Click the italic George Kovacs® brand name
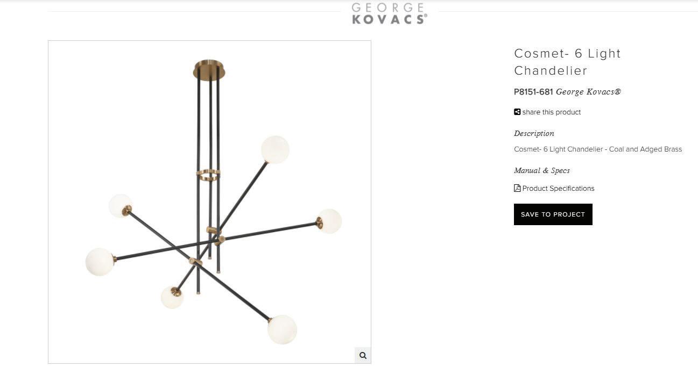This screenshot has height=374, width=698. point(588,92)
